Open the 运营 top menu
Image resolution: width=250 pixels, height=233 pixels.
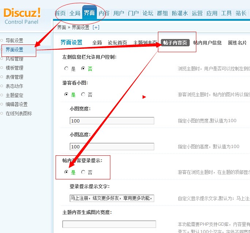tap(197, 13)
